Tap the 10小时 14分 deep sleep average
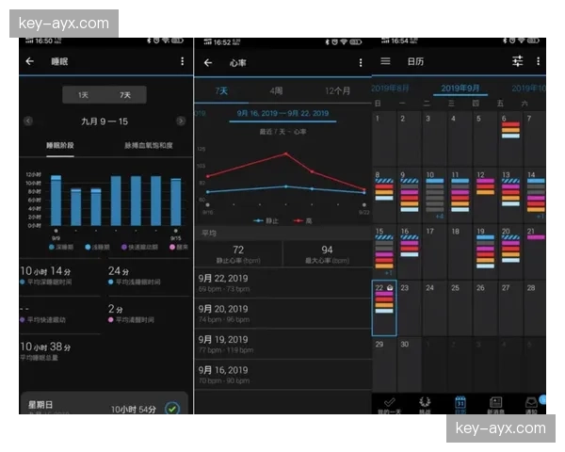 pos(46,271)
